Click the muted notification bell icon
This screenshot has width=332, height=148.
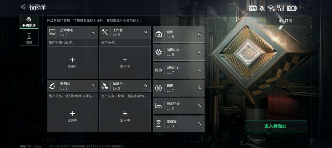pyautogui.click(x=262, y=8)
